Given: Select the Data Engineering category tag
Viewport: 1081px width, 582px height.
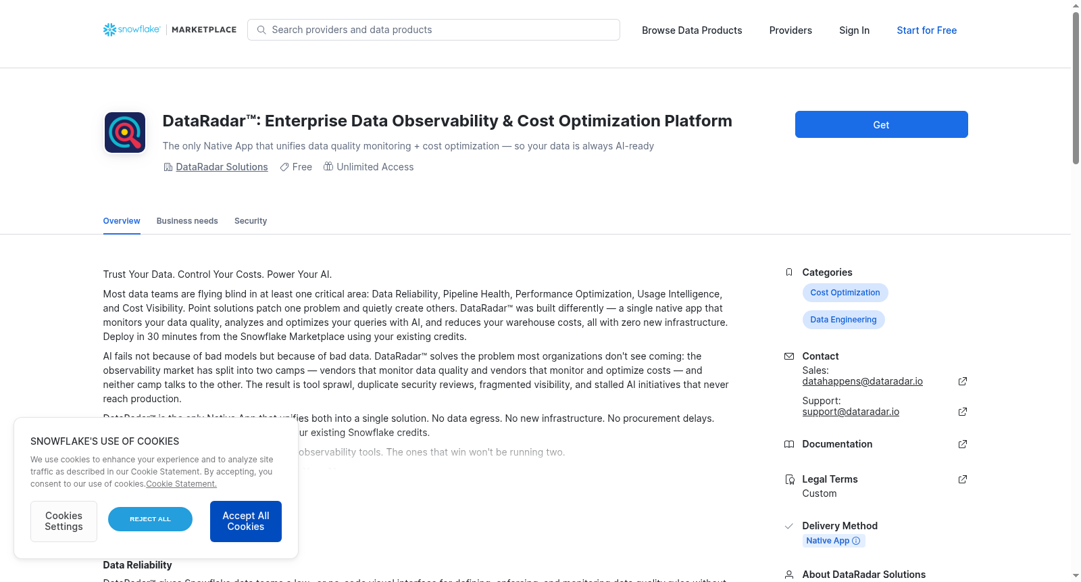Looking at the screenshot, I should pyautogui.click(x=843, y=320).
